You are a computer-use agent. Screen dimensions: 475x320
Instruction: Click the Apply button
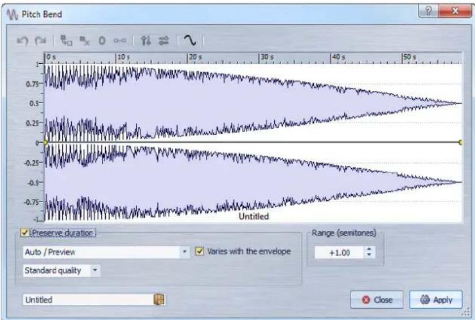436,300
